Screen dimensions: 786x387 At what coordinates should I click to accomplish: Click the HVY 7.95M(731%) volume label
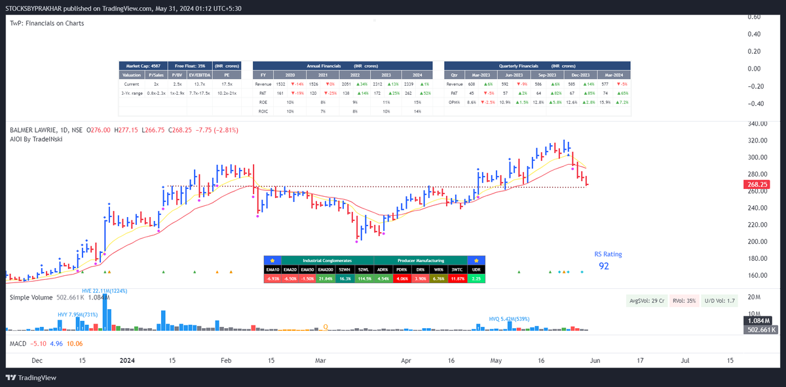click(77, 314)
